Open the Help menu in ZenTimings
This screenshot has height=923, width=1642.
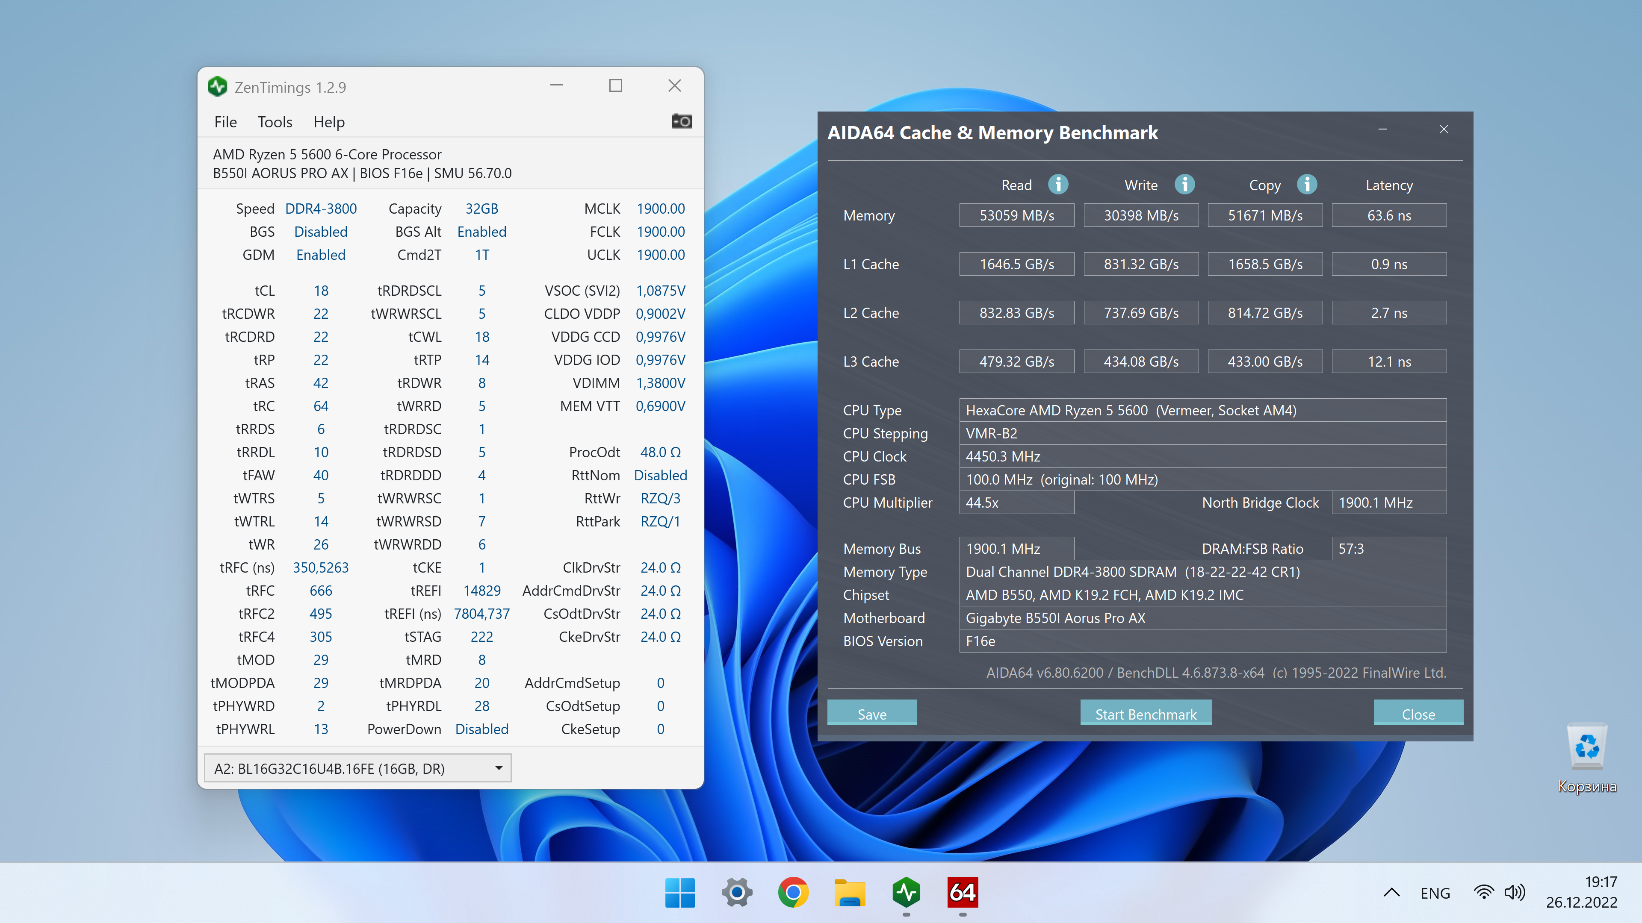[x=329, y=122]
